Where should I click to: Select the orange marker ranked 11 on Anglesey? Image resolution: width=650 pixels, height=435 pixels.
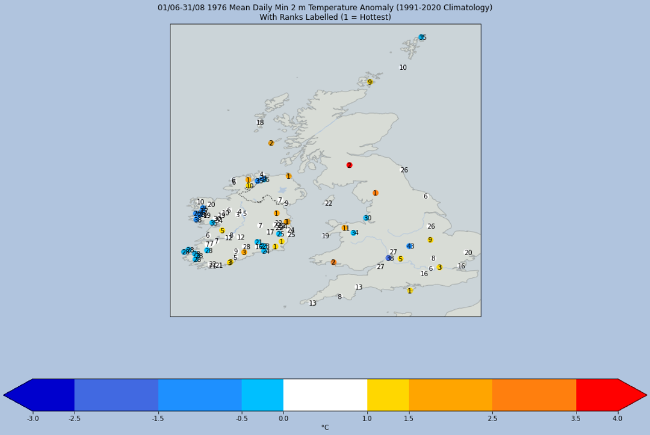[345, 228]
